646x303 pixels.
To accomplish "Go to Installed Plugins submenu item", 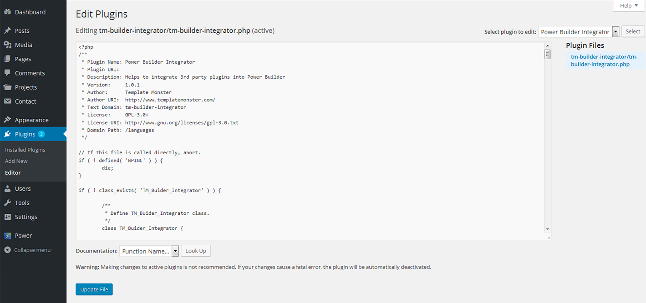I will tap(25, 150).
